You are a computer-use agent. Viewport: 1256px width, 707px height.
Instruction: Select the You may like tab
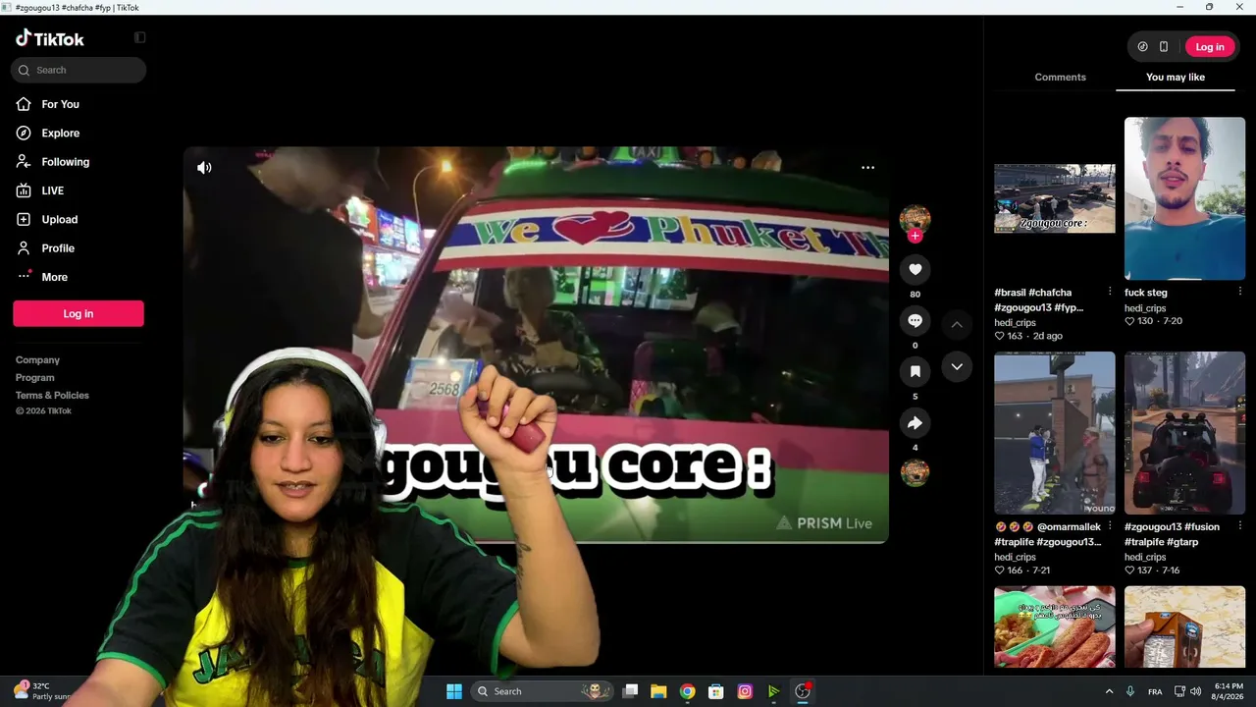click(x=1176, y=77)
